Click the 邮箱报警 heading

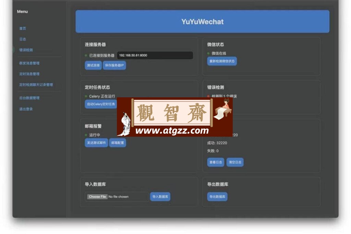(93, 126)
